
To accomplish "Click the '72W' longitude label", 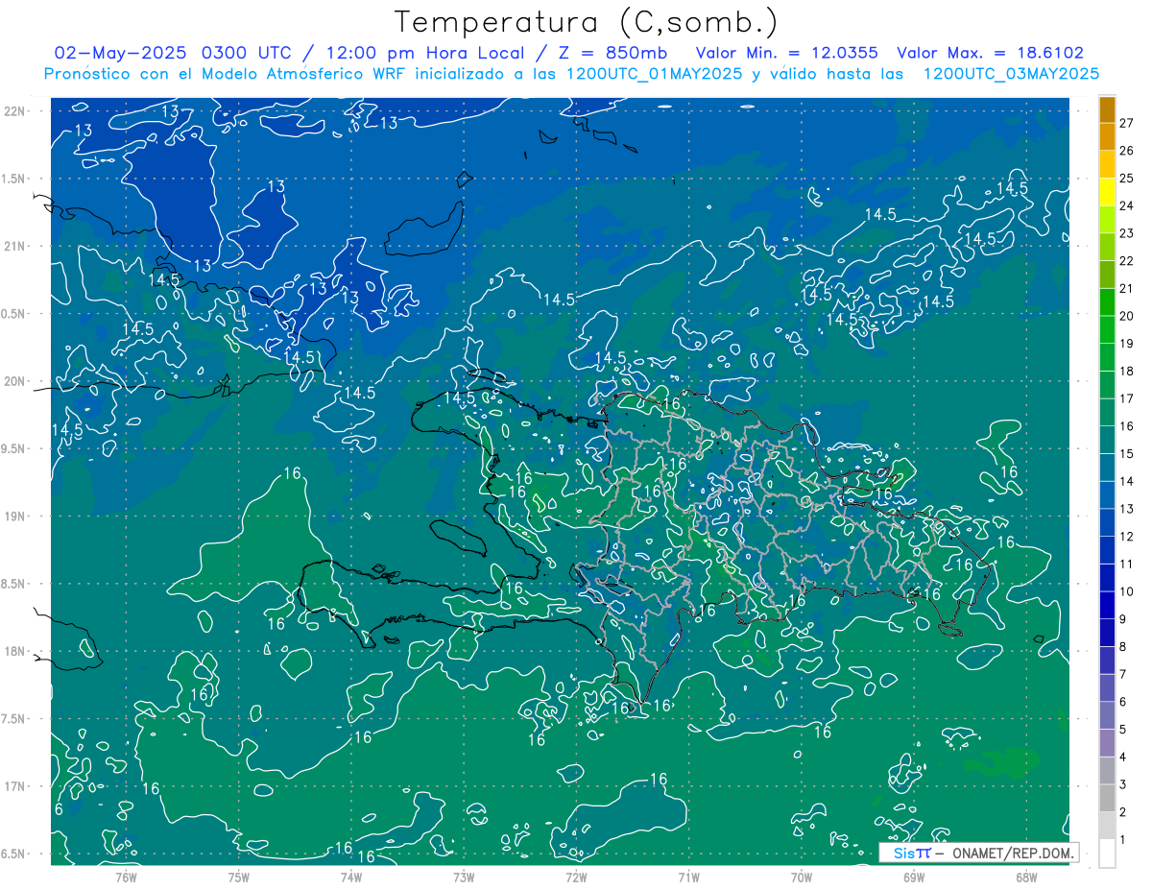I will (x=576, y=877).
